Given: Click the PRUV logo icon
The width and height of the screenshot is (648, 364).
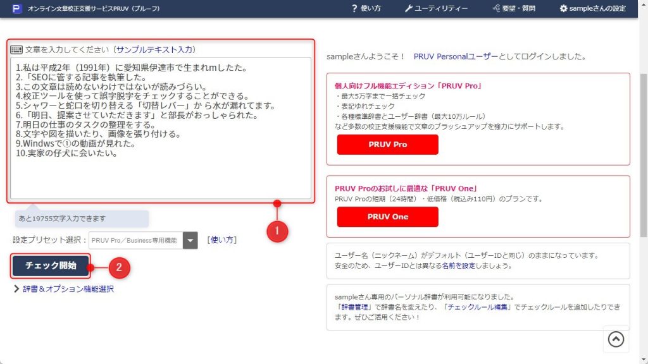Looking at the screenshot, I should click(16, 8).
